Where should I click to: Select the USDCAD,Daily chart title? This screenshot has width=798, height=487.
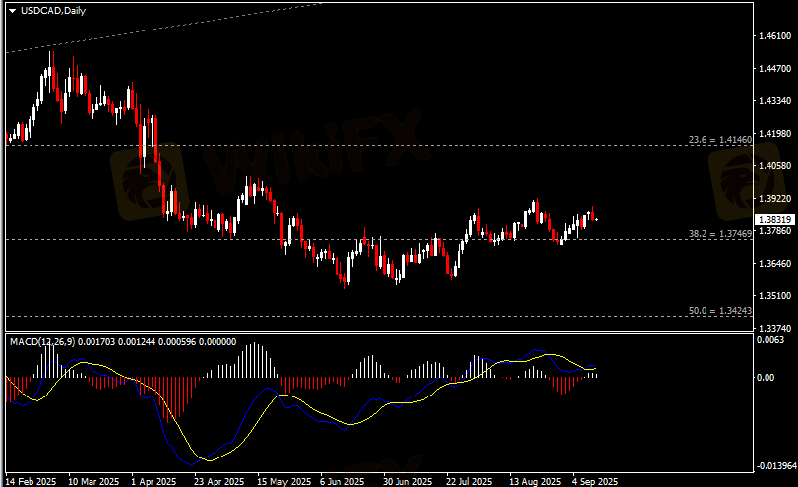[53, 11]
